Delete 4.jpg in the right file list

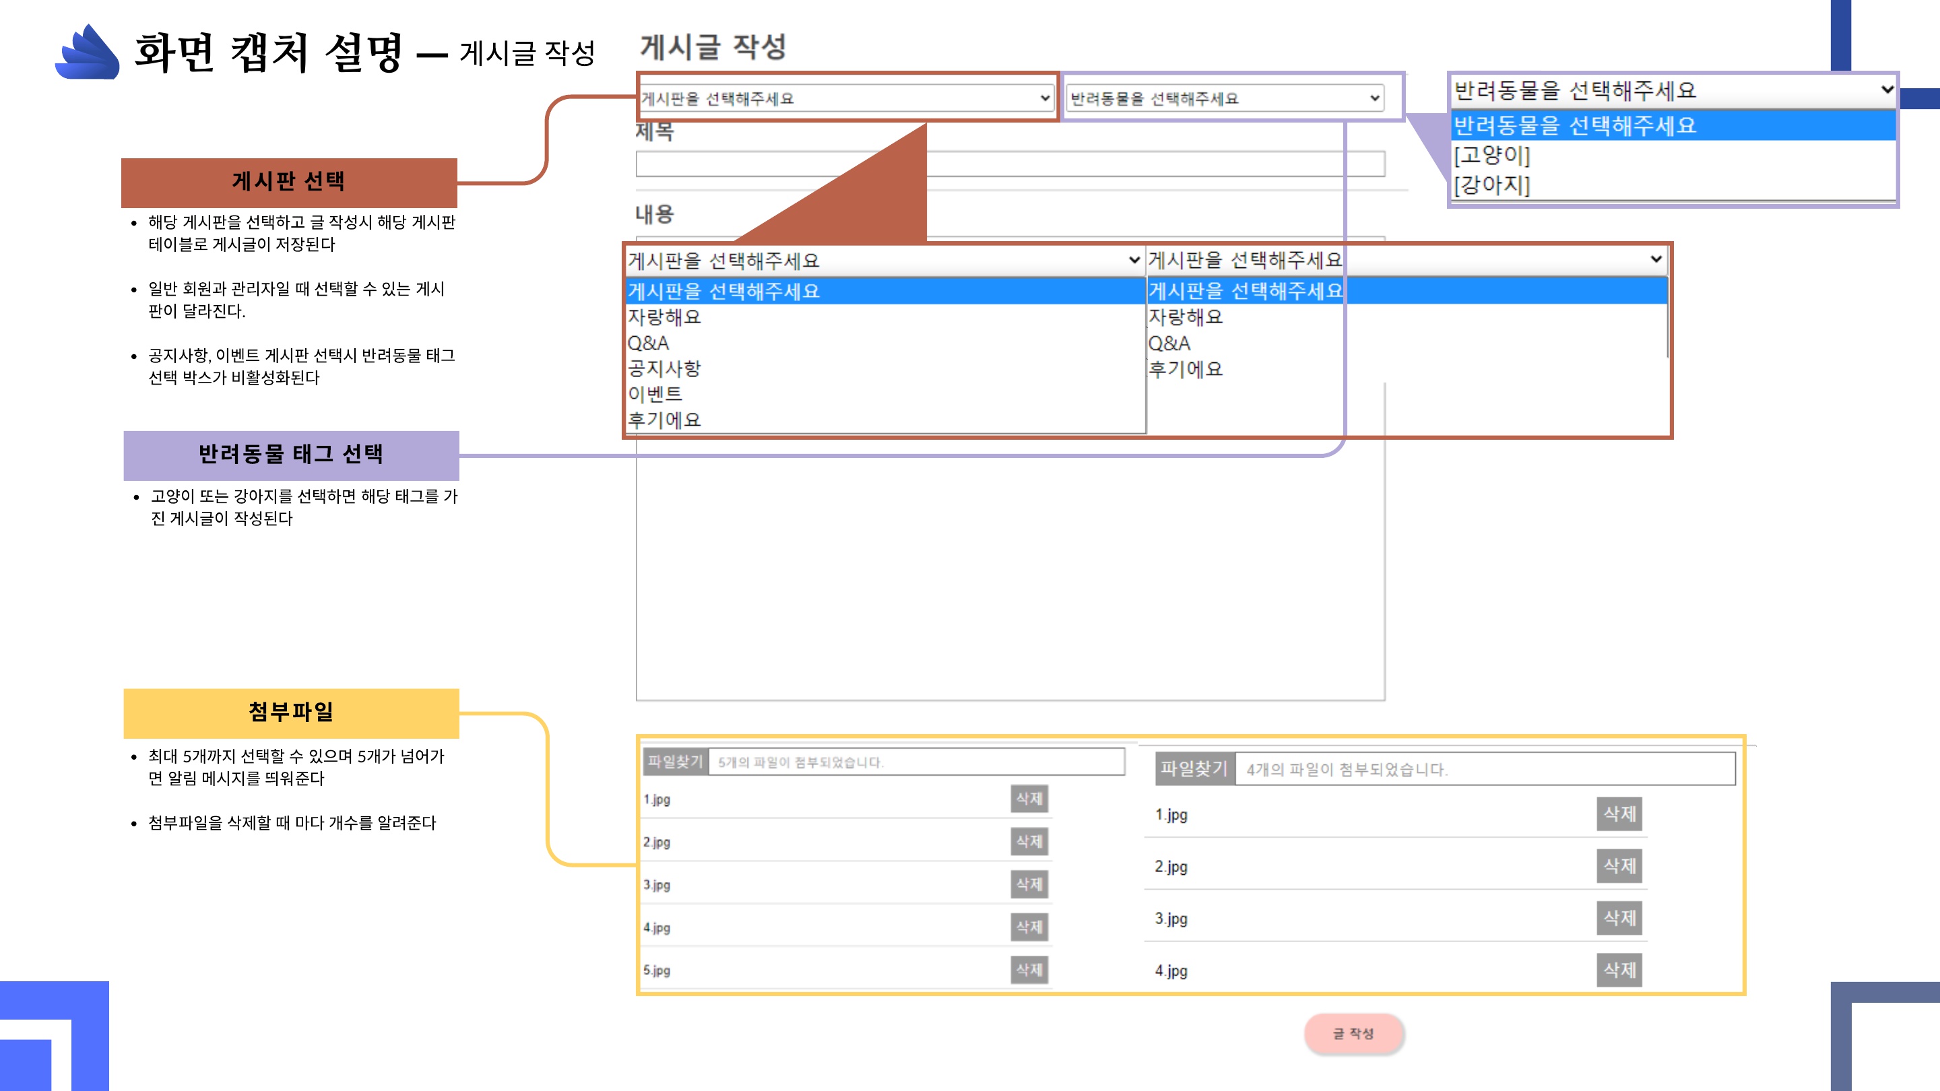[x=1619, y=970]
